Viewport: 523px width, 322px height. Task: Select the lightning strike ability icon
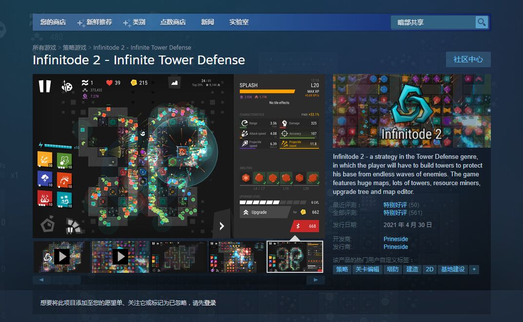44,179
